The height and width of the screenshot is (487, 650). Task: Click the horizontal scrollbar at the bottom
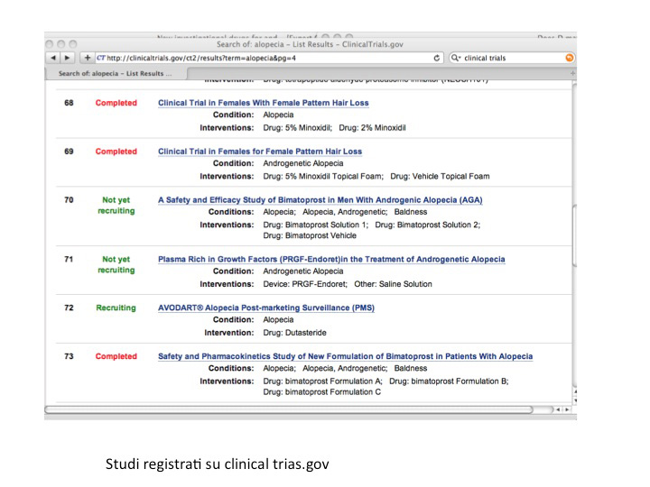click(289, 409)
